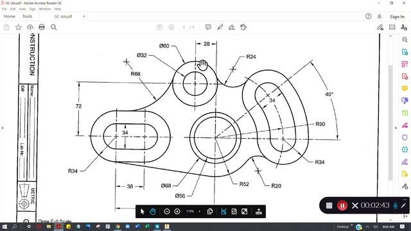
Task: Click the vertical scrollbar thumb
Action: tap(390, 123)
